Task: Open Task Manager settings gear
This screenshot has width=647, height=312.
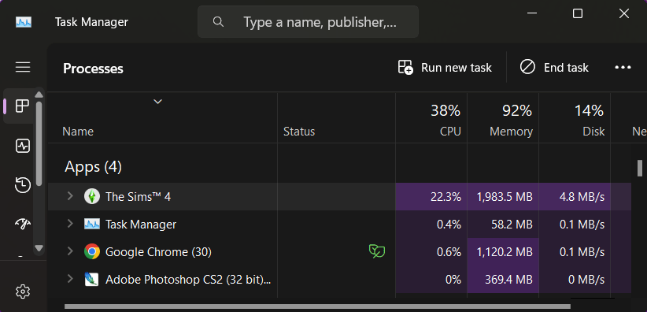Action: [x=22, y=292]
